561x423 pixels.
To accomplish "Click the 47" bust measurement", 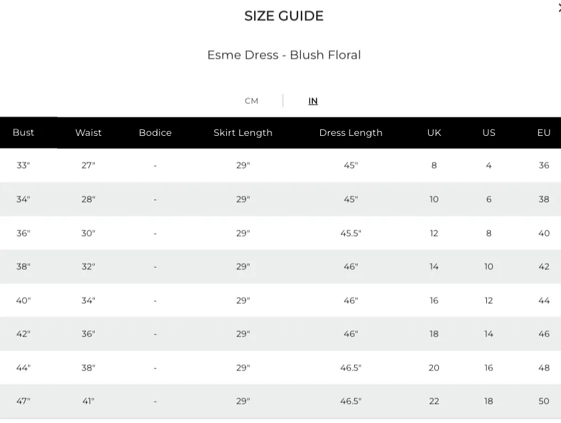I will click(23, 401).
